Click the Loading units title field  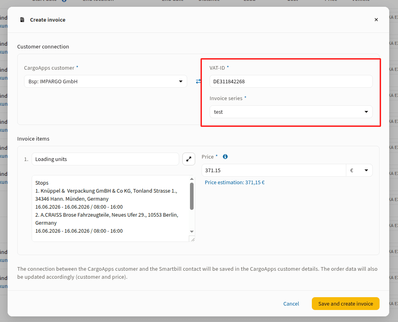[x=105, y=159]
